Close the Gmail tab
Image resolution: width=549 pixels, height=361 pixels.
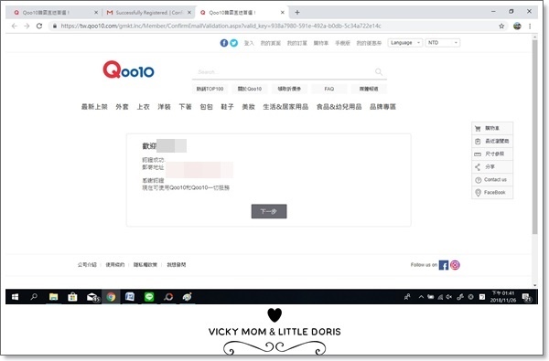click(189, 13)
